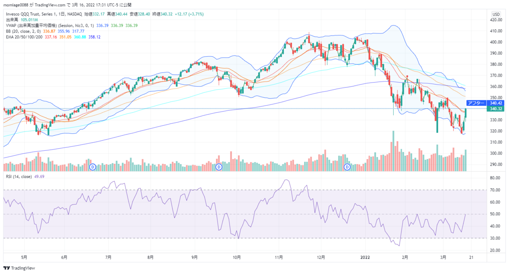Select the VWAP indicator legend

coord(50,25)
